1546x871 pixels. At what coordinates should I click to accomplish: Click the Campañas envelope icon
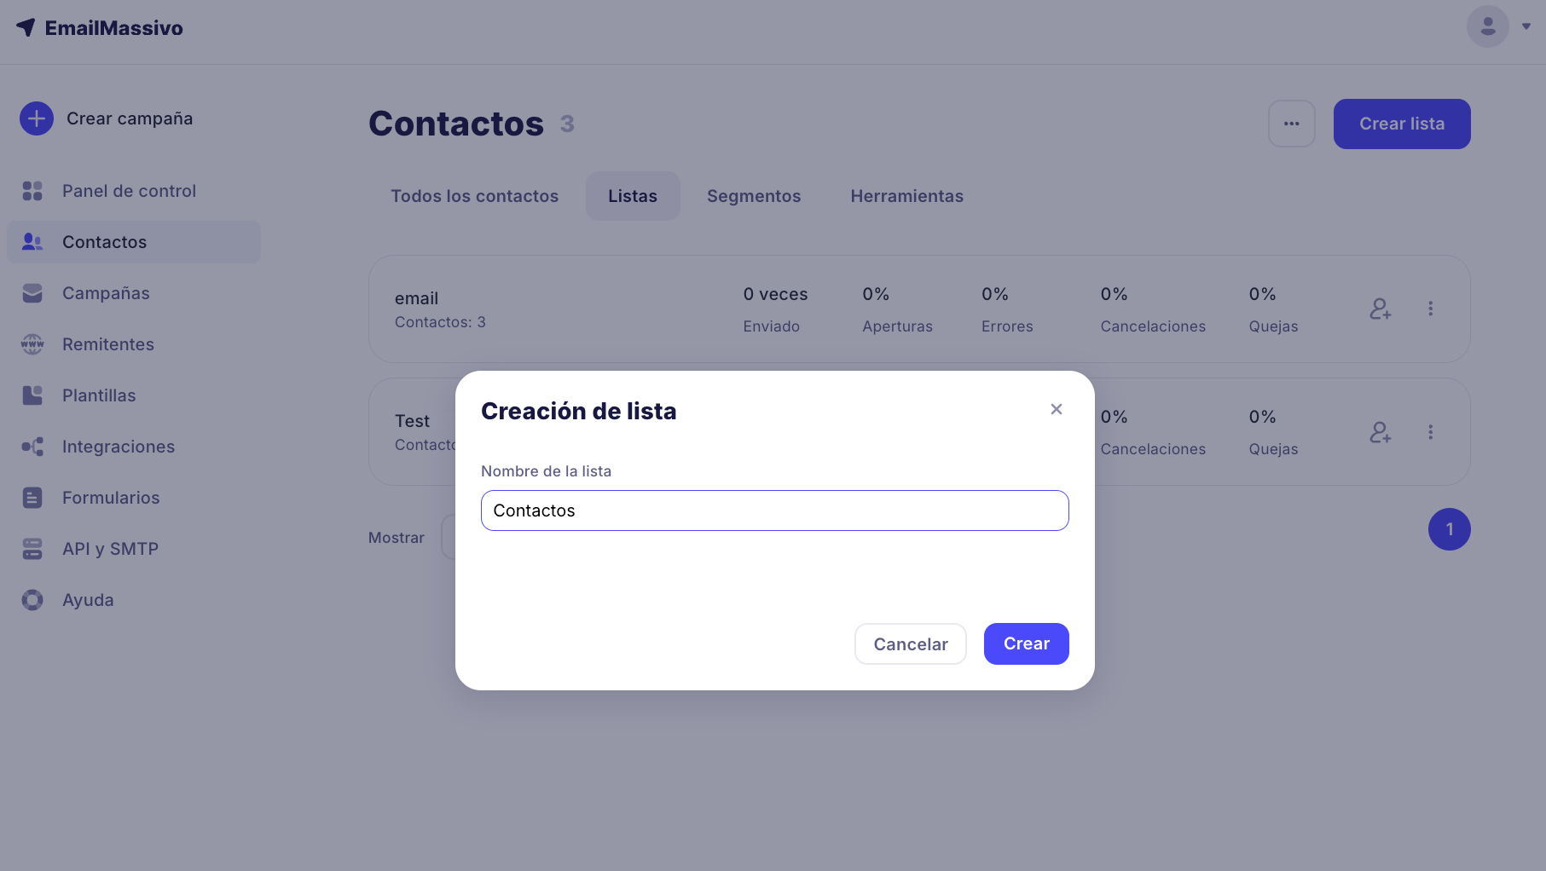[x=32, y=293]
